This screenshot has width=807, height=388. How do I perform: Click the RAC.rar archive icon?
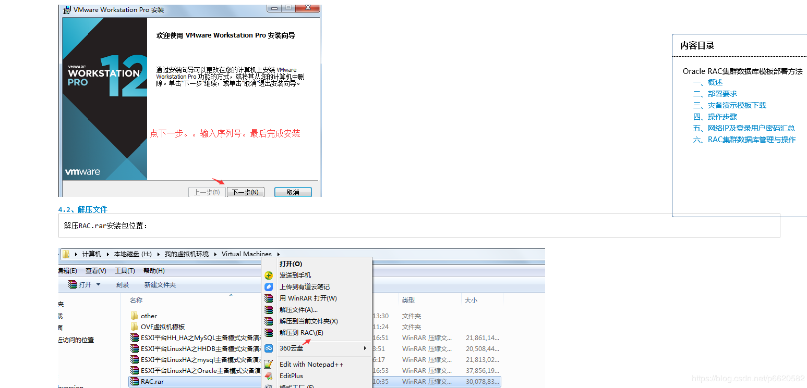(134, 381)
